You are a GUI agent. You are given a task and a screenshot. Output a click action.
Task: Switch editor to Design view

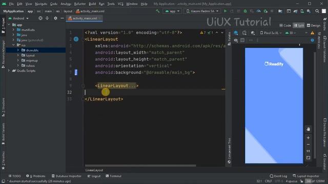[x=313, y=26]
